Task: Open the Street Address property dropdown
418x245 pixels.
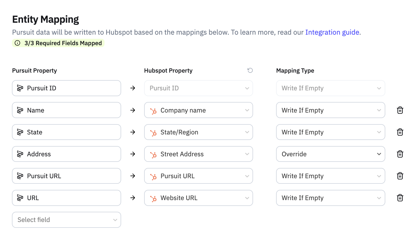Action: [198, 154]
